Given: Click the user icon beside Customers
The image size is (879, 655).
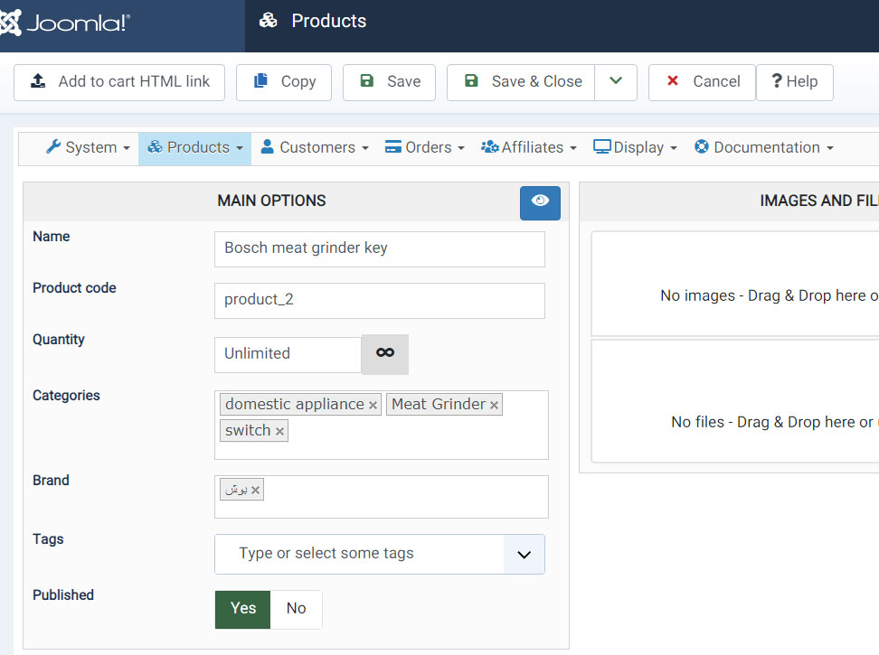Looking at the screenshot, I should 268,146.
